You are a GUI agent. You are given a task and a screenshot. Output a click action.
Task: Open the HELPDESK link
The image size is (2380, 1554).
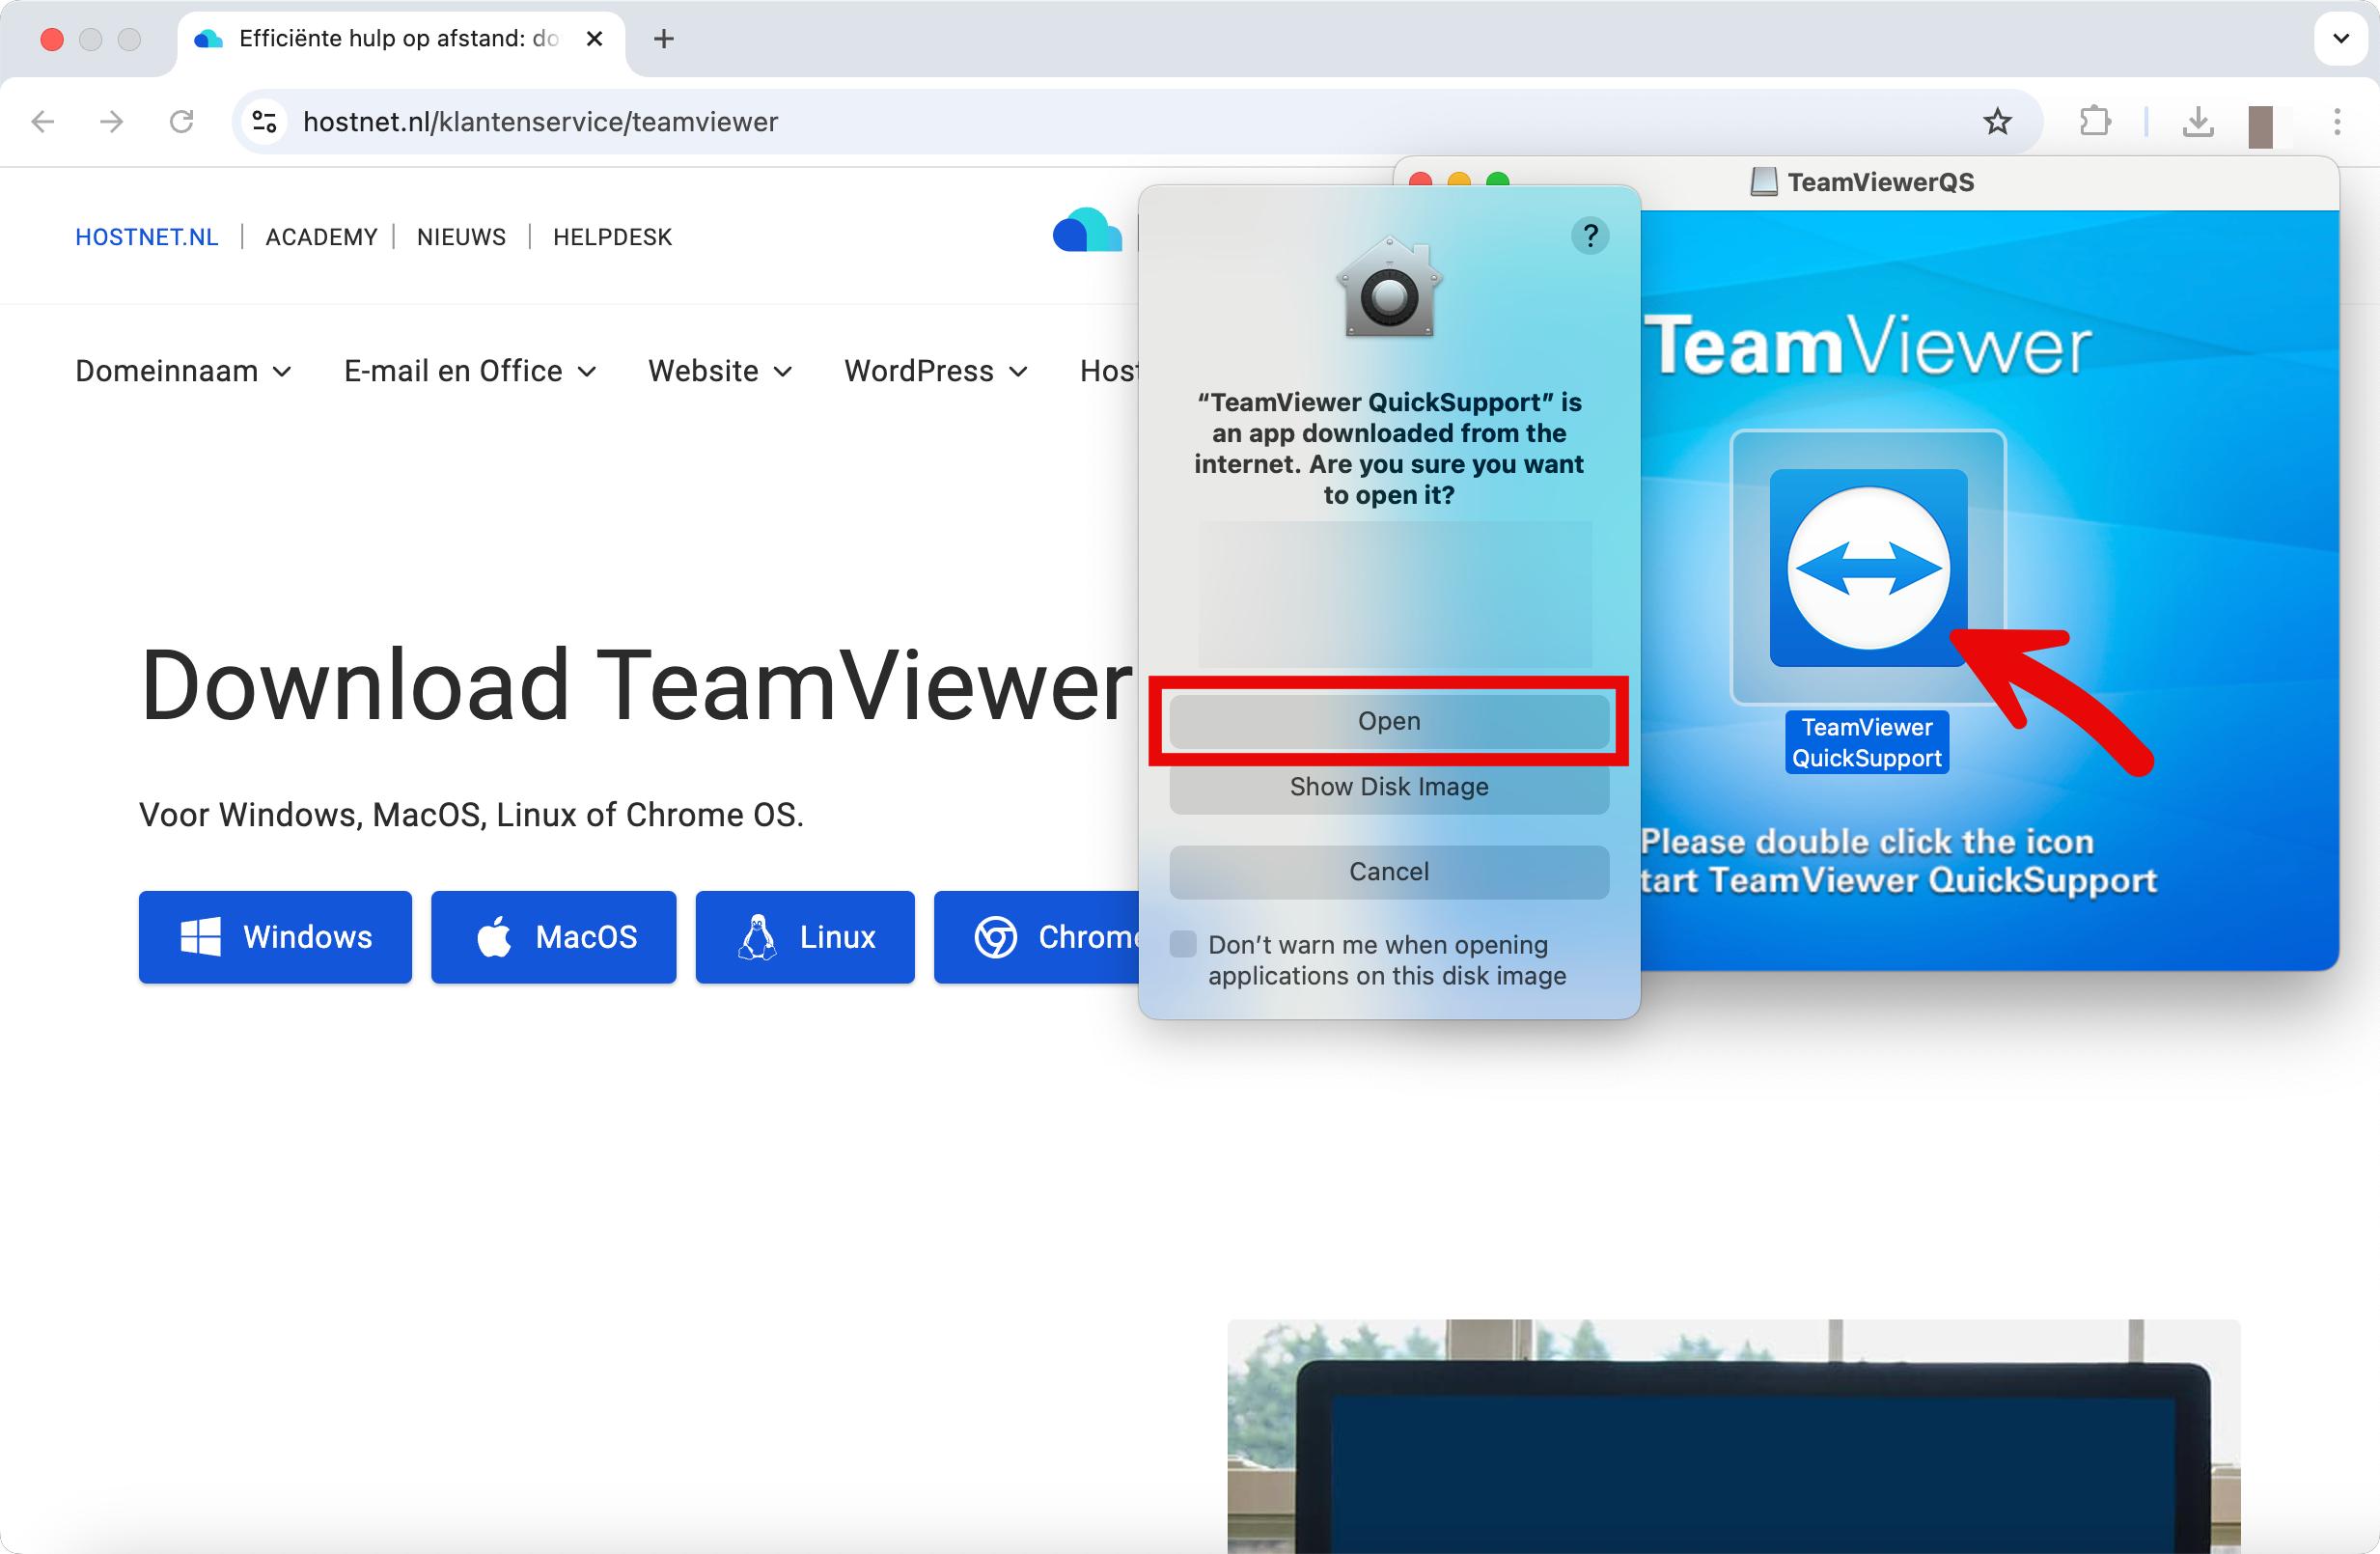coord(612,237)
